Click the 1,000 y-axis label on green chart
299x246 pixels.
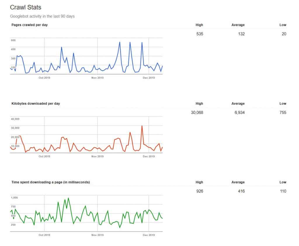point(14,198)
